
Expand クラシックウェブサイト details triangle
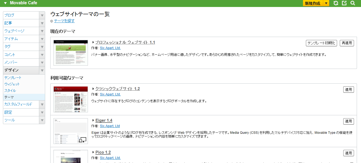pyautogui.click(x=93, y=89)
